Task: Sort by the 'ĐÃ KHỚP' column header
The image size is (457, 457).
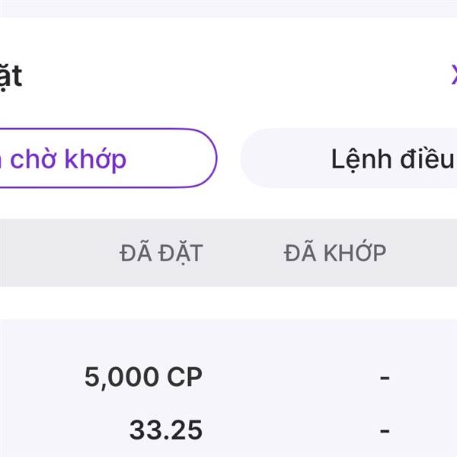Action: 335,252
